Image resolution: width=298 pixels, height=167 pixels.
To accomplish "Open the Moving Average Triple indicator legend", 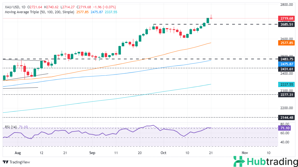I will coord(39,12).
